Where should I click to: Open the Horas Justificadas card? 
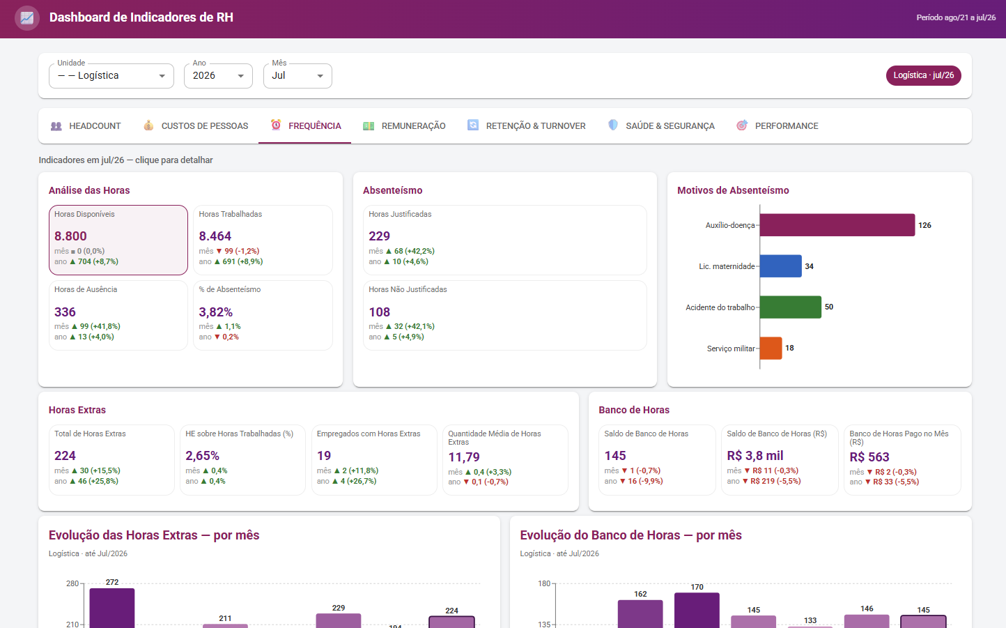point(505,240)
